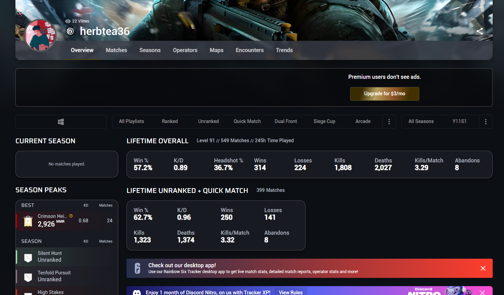
Task: Select the Siege Cup playlist filter
Action: (324, 121)
